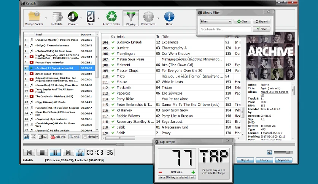318x184 pixels.
Task: Focus the 'Type here to filter' field
Action: 226,29
